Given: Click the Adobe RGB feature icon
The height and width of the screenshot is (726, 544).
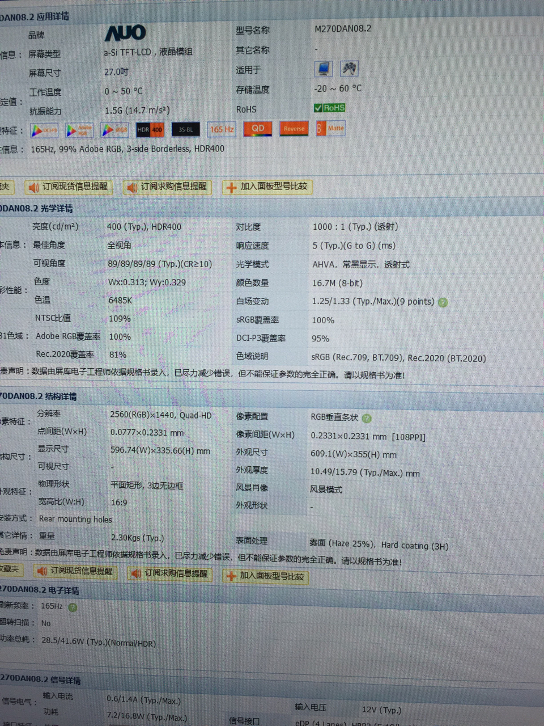Looking at the screenshot, I should coord(79,130).
